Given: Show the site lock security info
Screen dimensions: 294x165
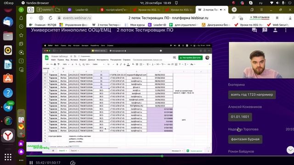Looking at the screenshot, I should [x=59, y=18].
